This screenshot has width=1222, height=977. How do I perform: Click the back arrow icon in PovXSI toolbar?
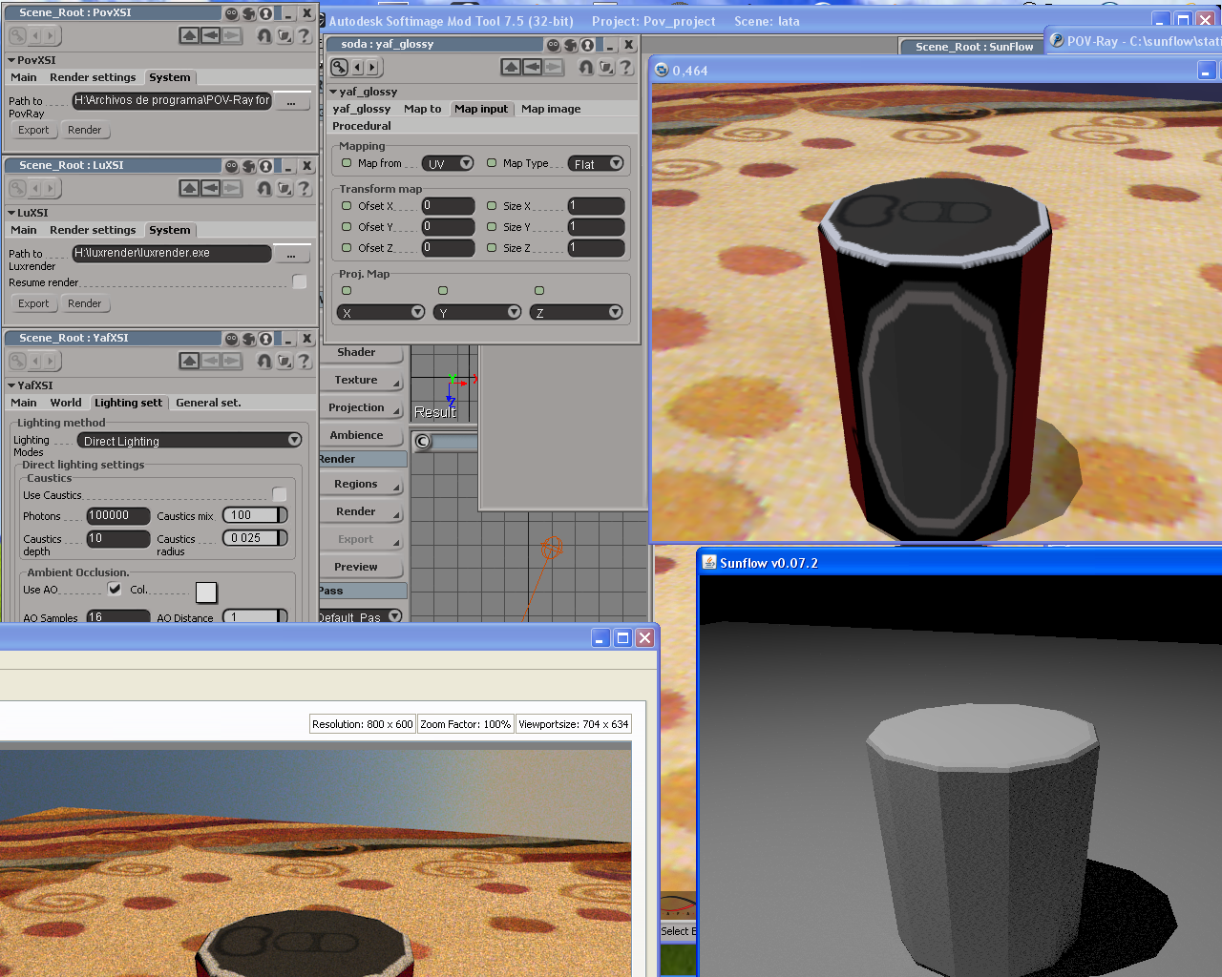tap(210, 35)
